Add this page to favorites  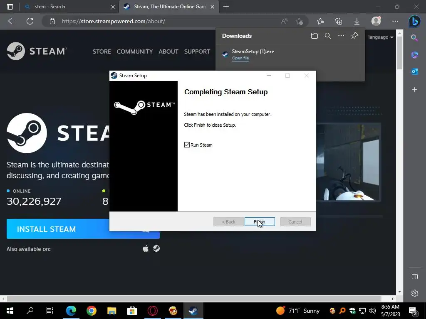[299, 21]
